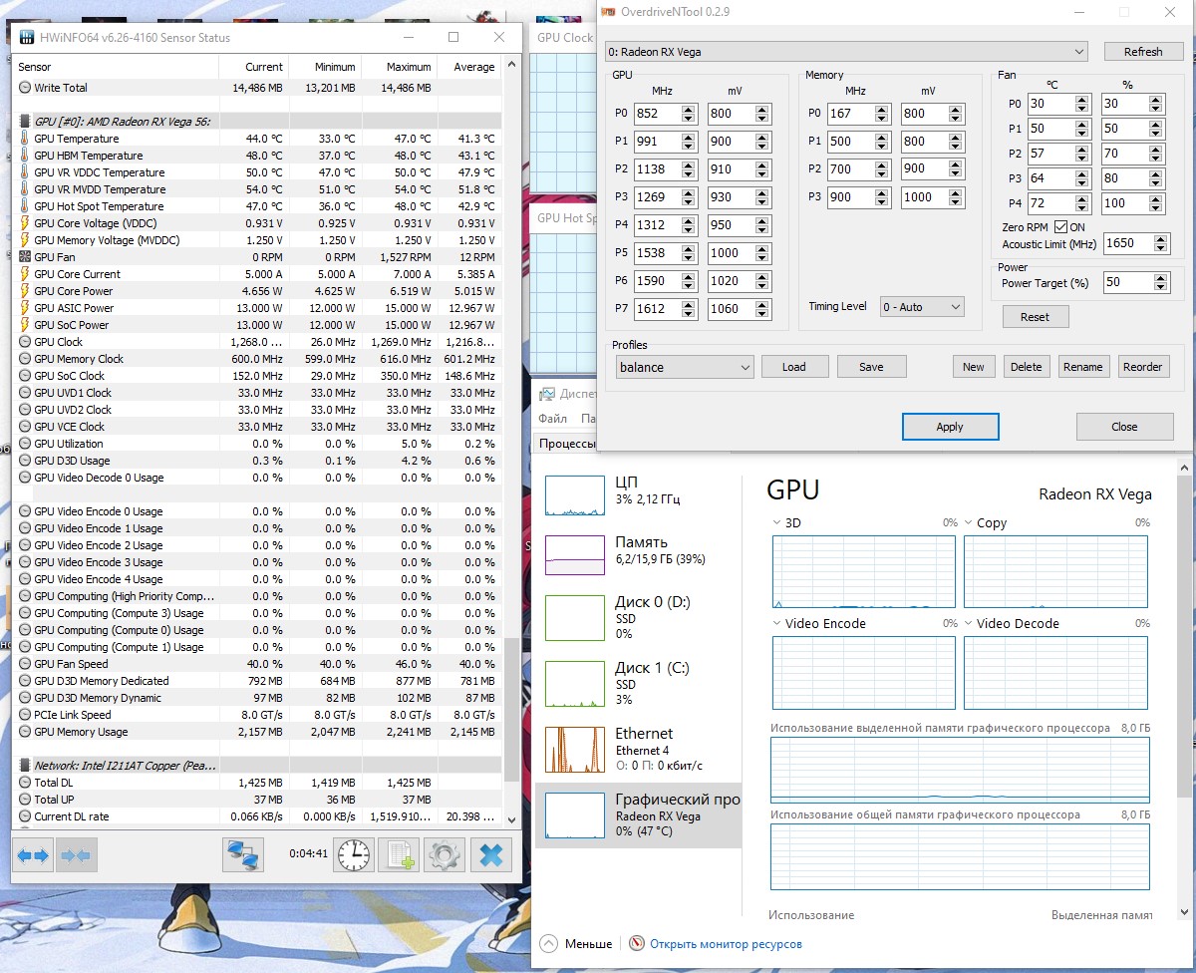The width and height of the screenshot is (1196, 973).
Task: Open HWiNFO sensor settings gear icon
Action: pos(445,855)
